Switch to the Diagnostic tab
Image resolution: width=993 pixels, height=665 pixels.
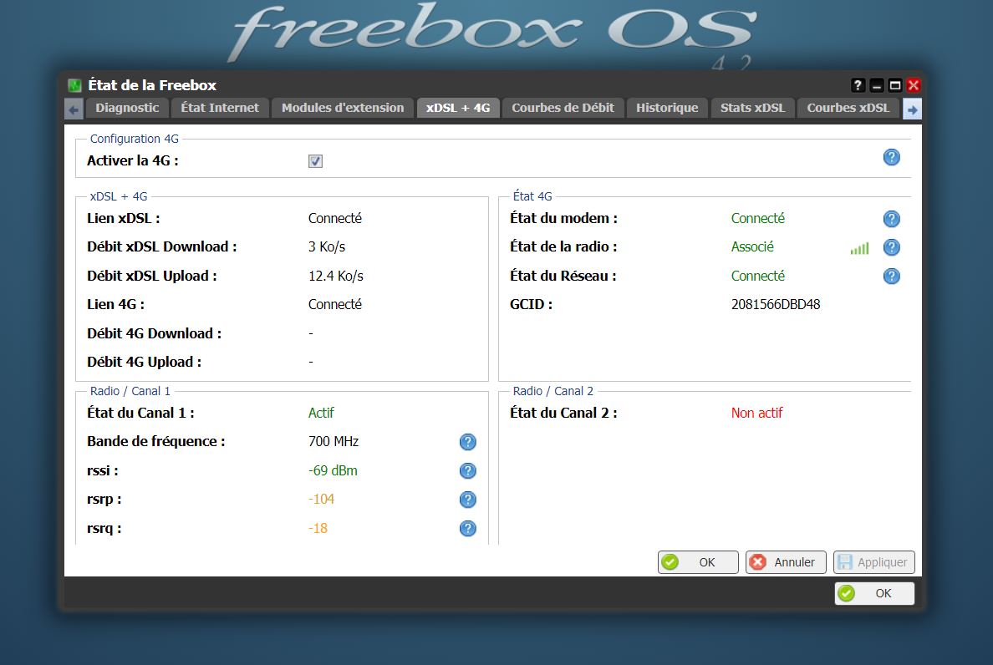(127, 108)
